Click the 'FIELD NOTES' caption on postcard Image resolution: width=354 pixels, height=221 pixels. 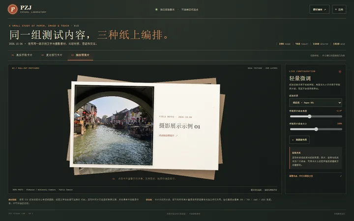tap(176, 117)
